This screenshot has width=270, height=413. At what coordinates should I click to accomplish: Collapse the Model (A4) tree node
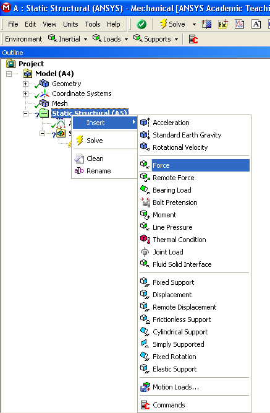(9, 74)
